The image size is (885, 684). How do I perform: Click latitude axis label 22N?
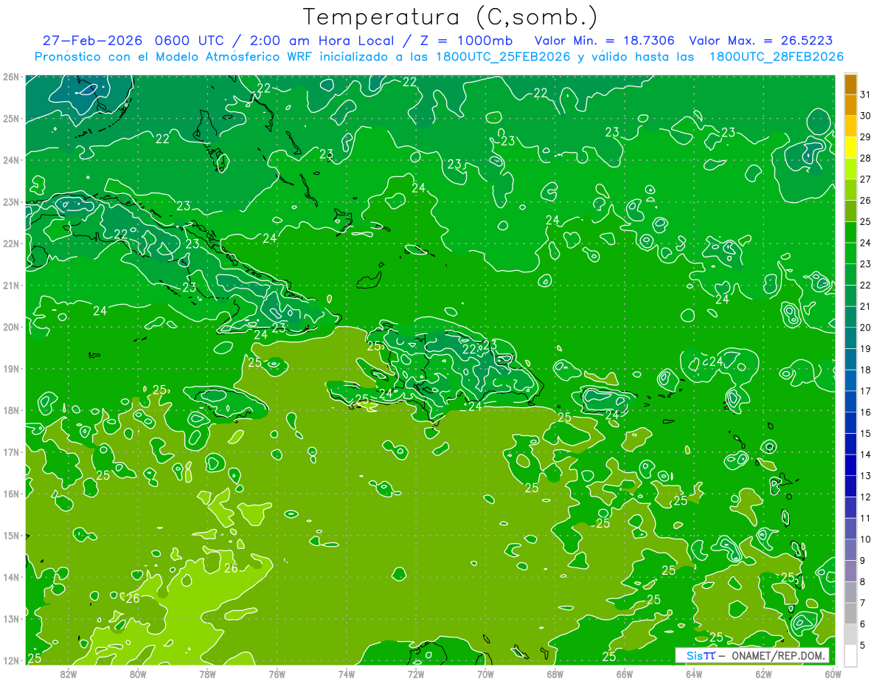pyautogui.click(x=10, y=243)
